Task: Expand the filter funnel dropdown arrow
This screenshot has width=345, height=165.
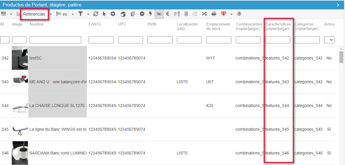Action: [88, 14]
